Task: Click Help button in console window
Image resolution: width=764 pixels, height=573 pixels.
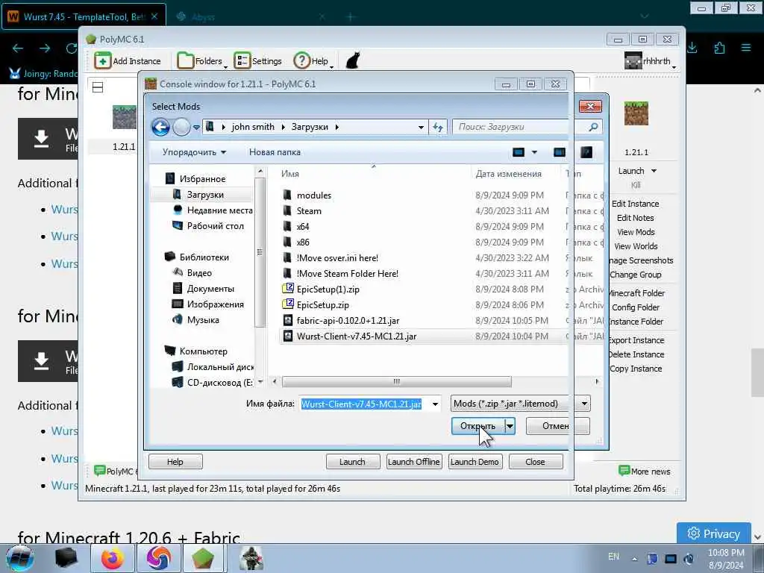Action: coord(175,461)
